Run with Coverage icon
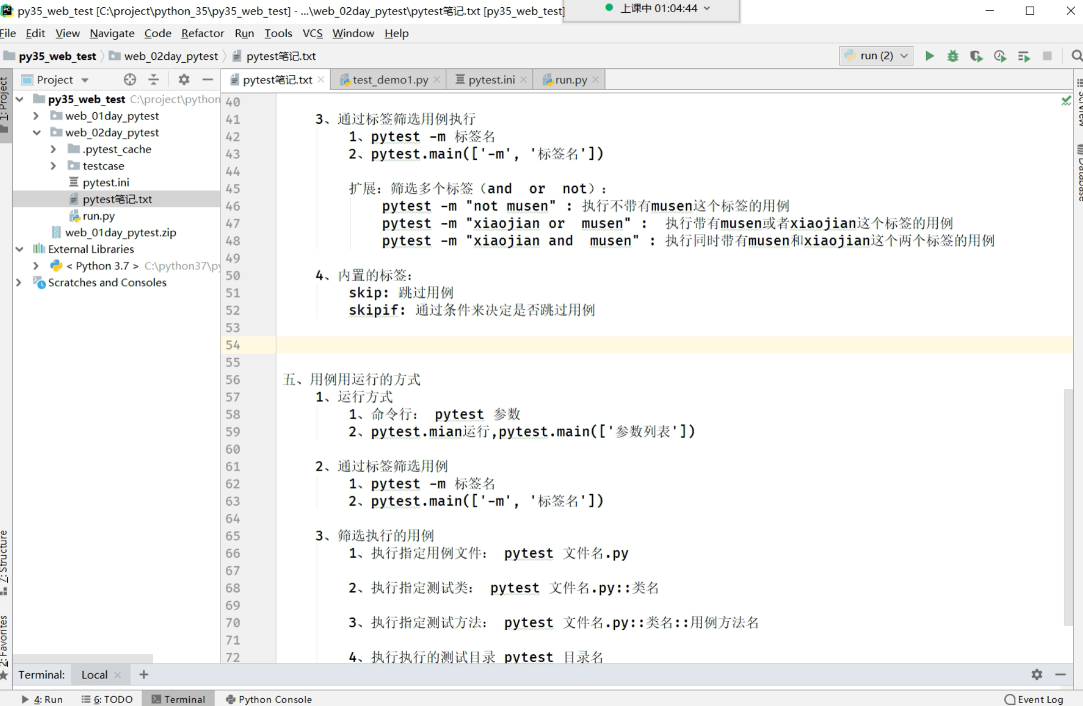This screenshot has width=1083, height=706. [976, 56]
